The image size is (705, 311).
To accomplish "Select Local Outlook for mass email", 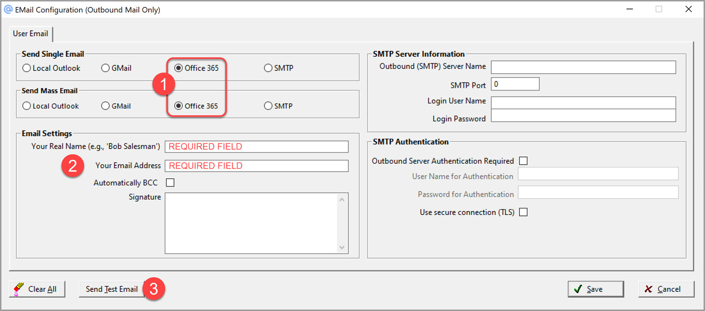I will (27, 106).
